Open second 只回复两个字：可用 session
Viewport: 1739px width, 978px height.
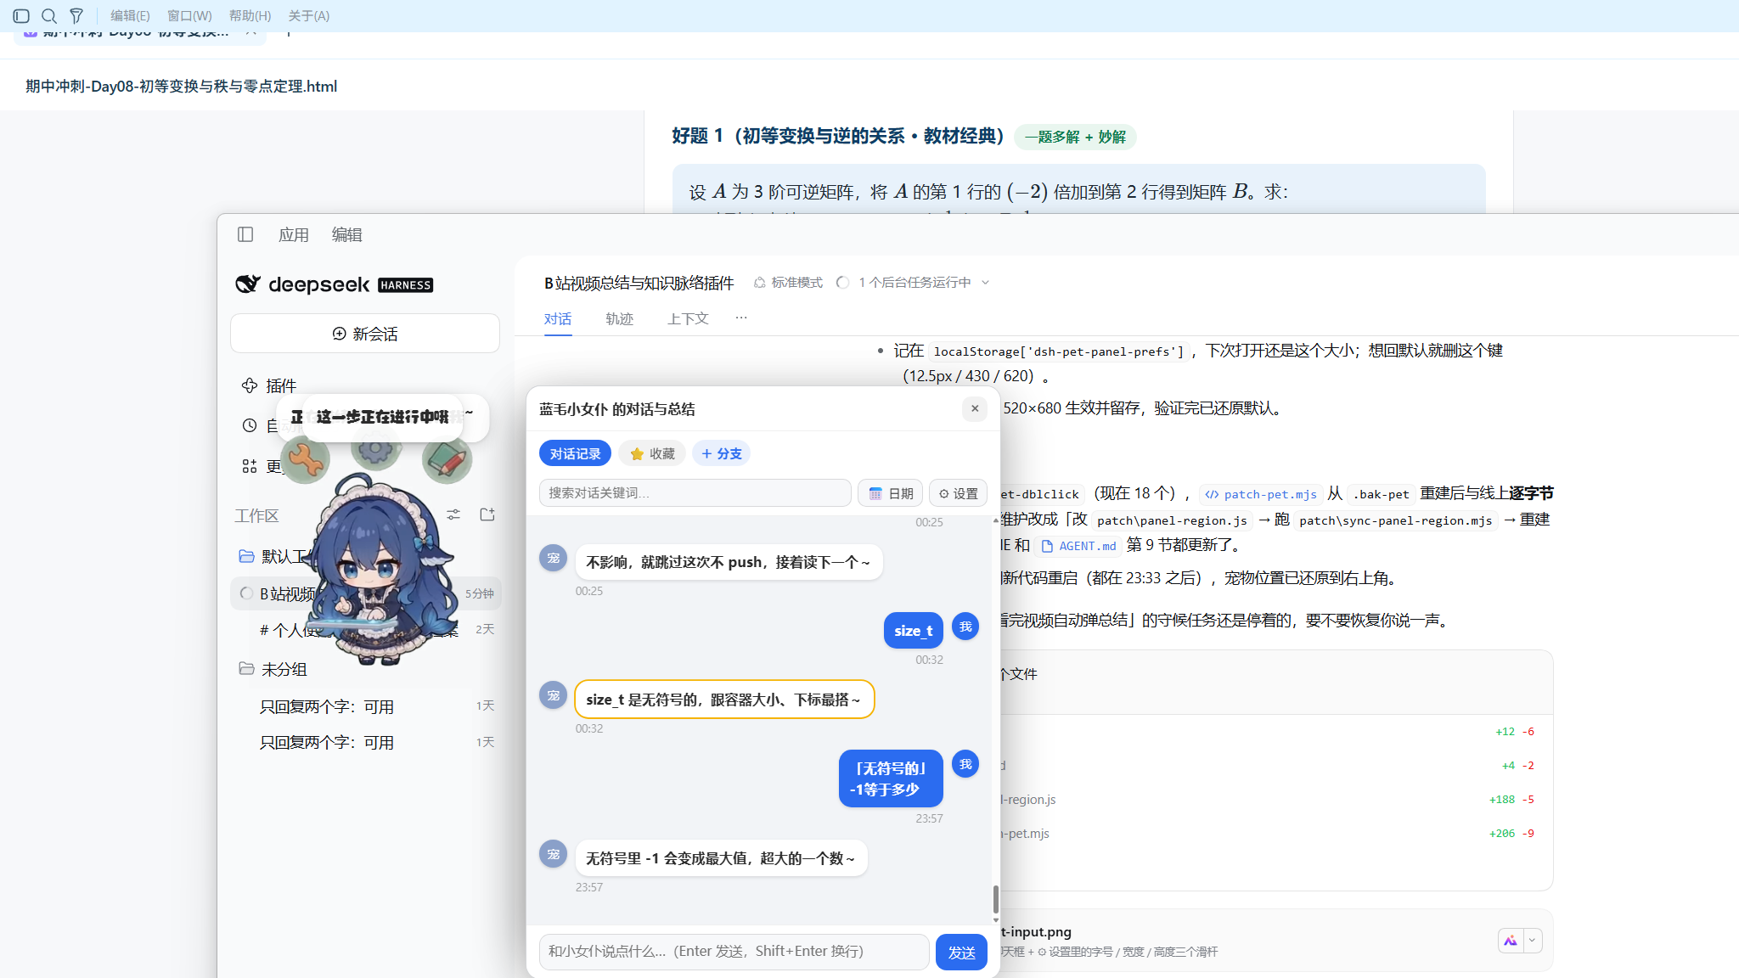click(365, 742)
